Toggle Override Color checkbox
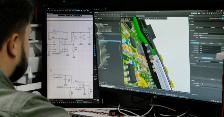Screen dimensions: 224x117 (x=201, y=84)
